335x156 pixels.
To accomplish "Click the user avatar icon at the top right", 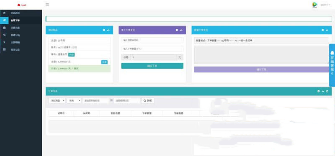I will click(315, 5).
